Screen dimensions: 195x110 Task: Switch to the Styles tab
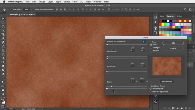(179, 16)
